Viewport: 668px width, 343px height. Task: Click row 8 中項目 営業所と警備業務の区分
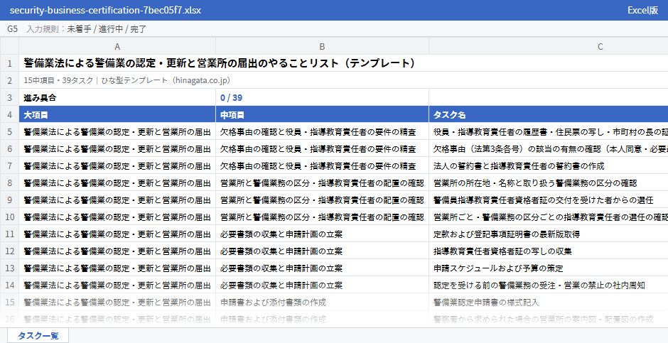(x=322, y=183)
